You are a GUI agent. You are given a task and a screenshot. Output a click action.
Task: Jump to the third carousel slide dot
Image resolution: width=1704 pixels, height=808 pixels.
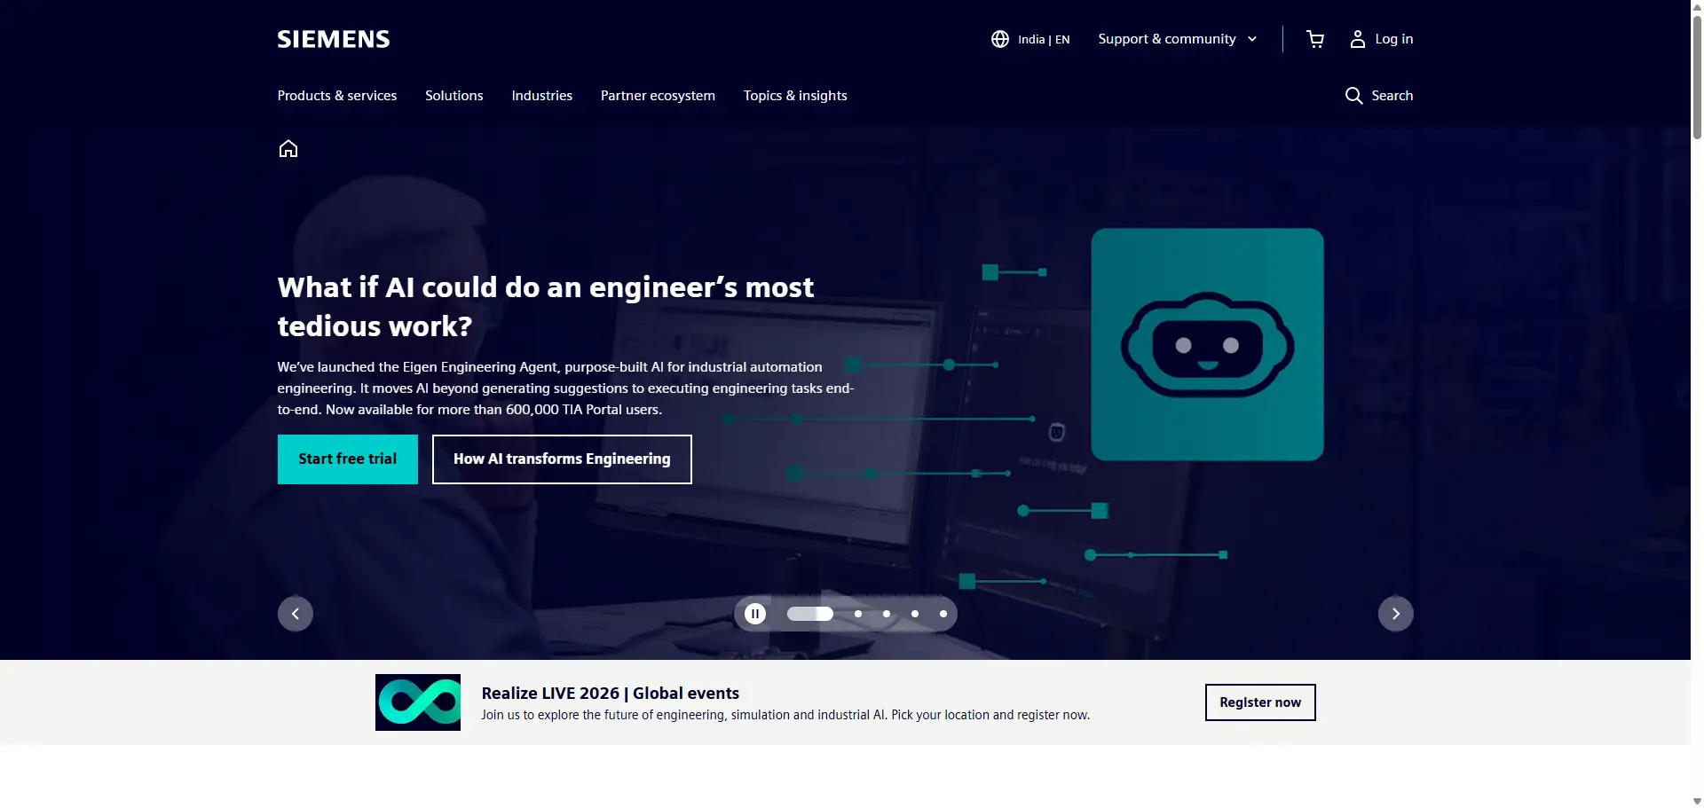887,614
